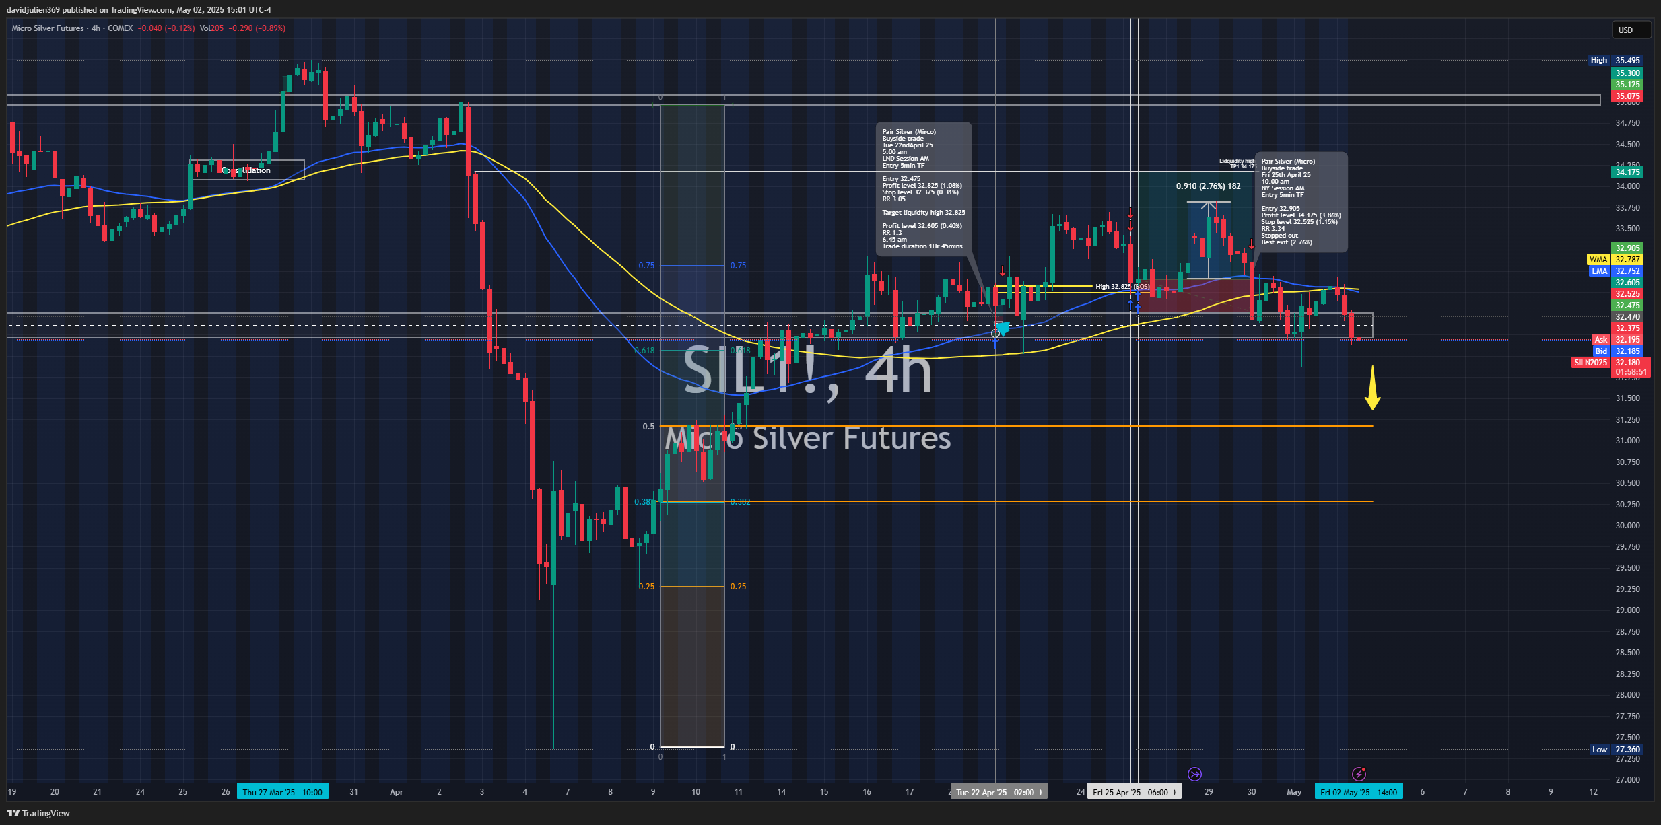
Task: Click the purple economic event icon near 29
Action: [1194, 774]
